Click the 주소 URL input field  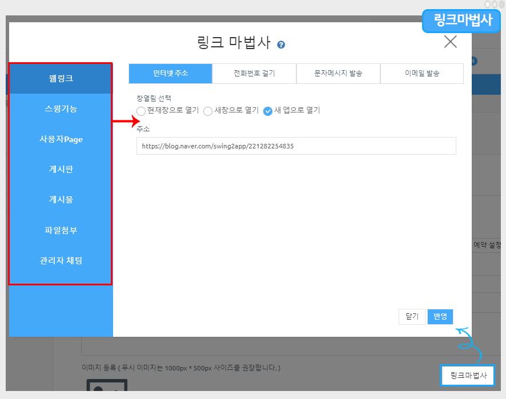tap(296, 146)
